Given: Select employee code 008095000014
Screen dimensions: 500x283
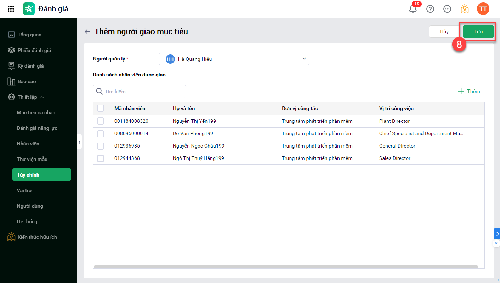Looking at the screenshot, I should pyautogui.click(x=131, y=133).
